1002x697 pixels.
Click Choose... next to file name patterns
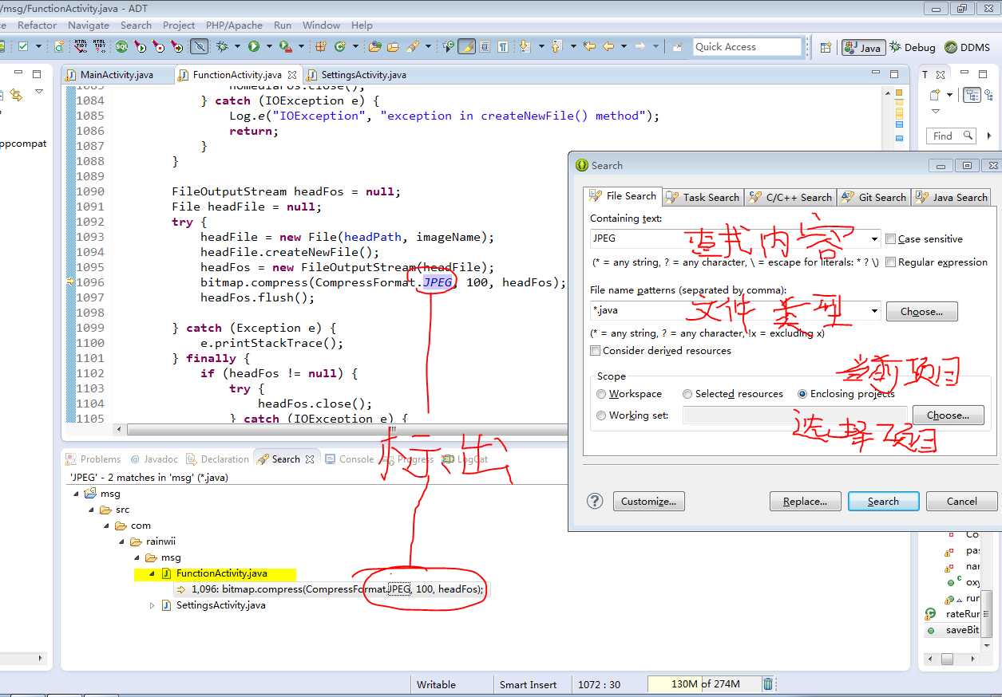(921, 311)
